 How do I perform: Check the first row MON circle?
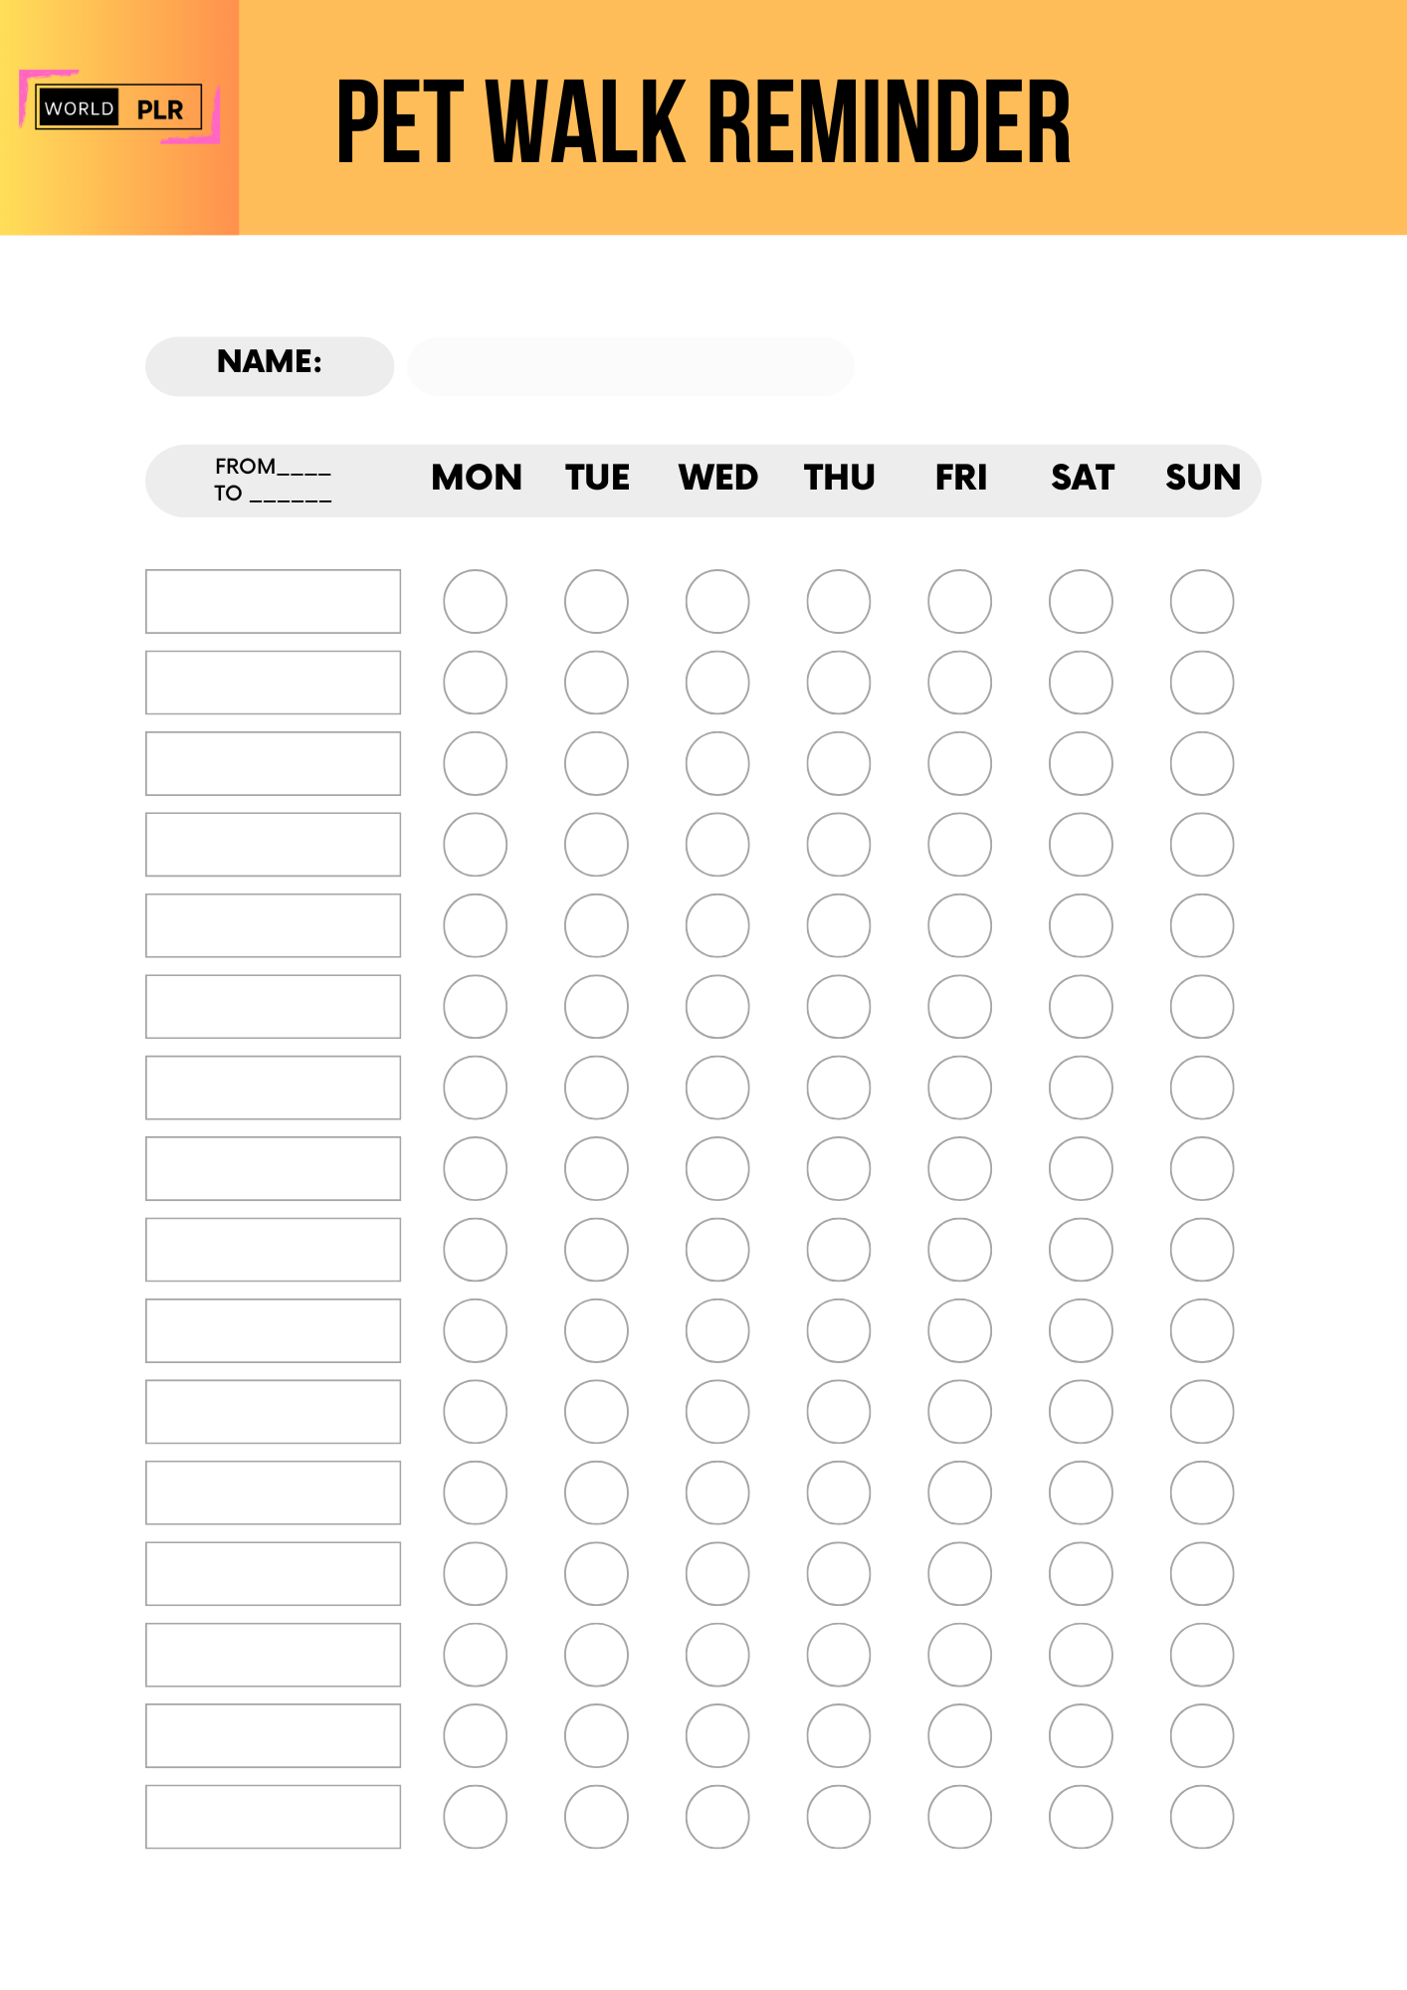[475, 601]
